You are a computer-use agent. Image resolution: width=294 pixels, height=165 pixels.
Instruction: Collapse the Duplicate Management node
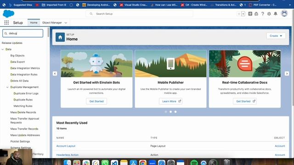pos(7,87)
